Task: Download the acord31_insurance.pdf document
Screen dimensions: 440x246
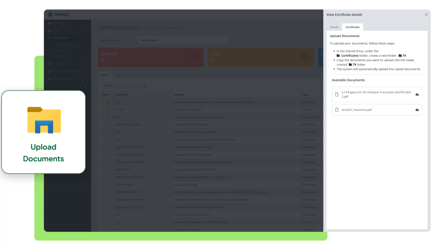Action: [x=417, y=110]
